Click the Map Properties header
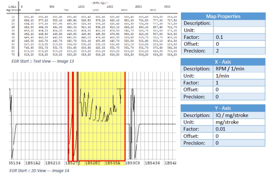Screen dimensions: 270x174 pyautogui.click(x=223, y=16)
